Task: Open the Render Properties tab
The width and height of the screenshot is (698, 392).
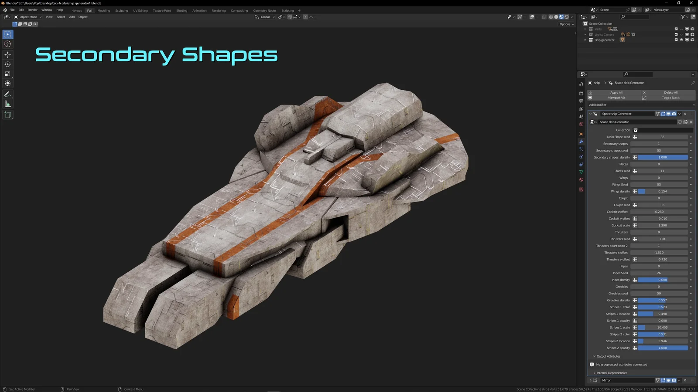Action: click(582, 92)
